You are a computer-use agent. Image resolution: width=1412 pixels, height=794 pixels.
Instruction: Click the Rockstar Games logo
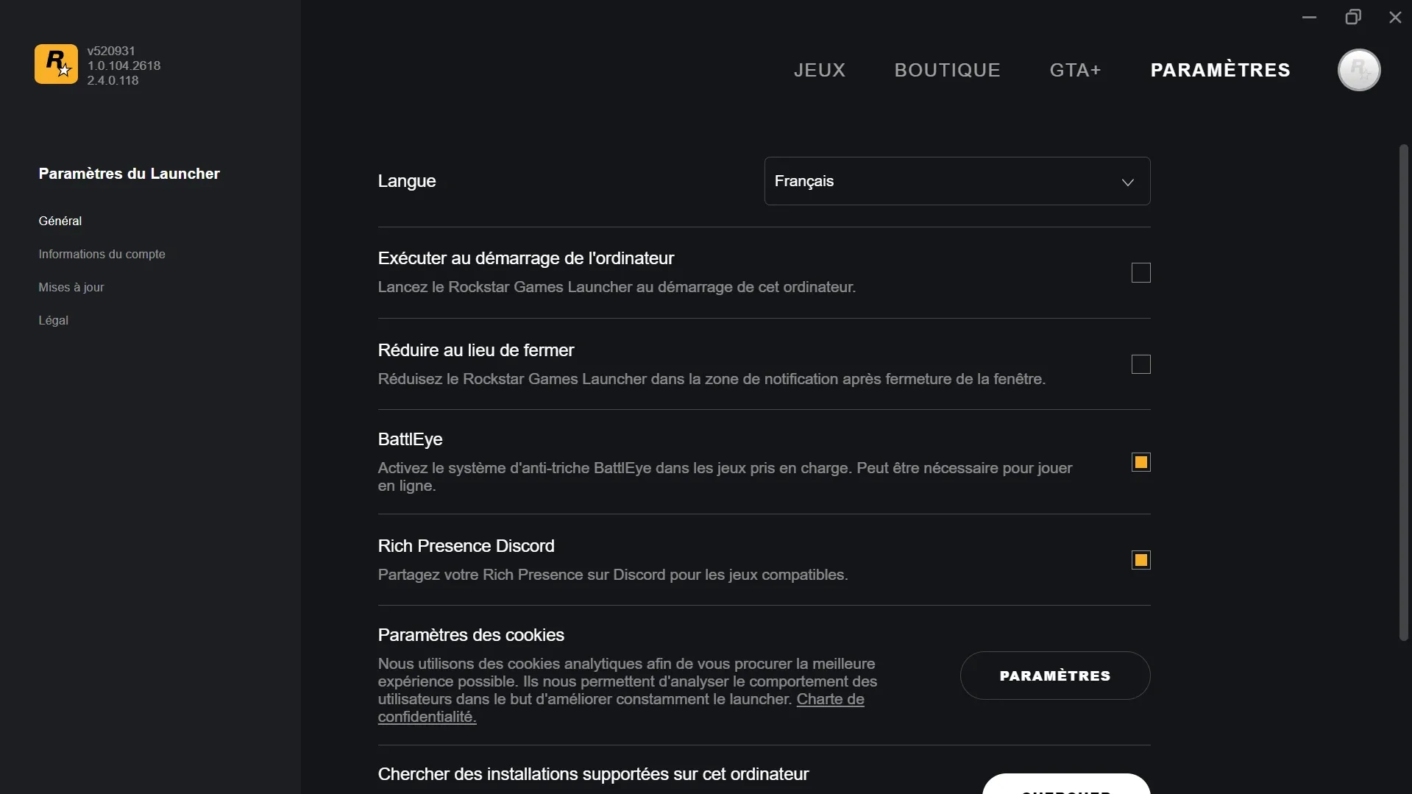coord(55,64)
